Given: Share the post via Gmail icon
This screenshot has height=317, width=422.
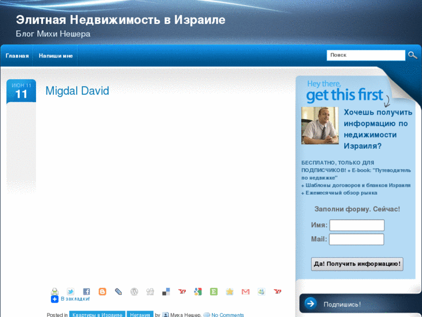Looking at the screenshot, I should pos(246,291).
